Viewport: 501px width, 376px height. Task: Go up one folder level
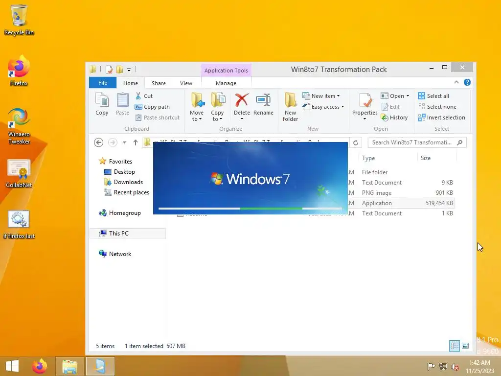pos(136,142)
